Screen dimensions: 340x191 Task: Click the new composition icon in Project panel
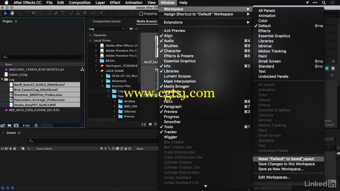(16, 125)
